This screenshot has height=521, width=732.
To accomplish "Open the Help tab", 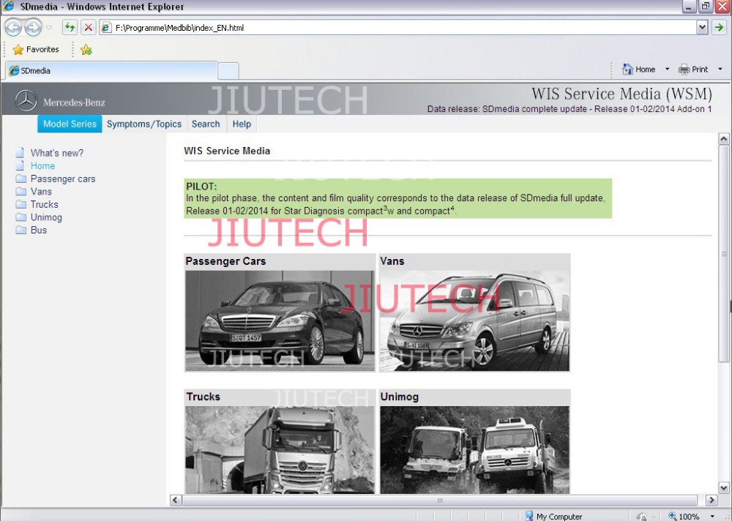I will tap(242, 124).
